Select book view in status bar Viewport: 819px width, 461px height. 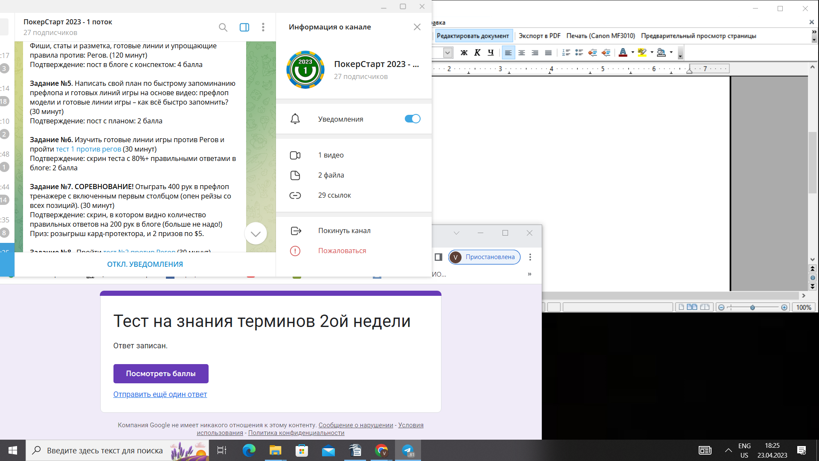coord(705,307)
